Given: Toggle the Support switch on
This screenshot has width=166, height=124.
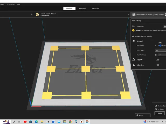Looking at the screenshot, I should coord(157,60).
